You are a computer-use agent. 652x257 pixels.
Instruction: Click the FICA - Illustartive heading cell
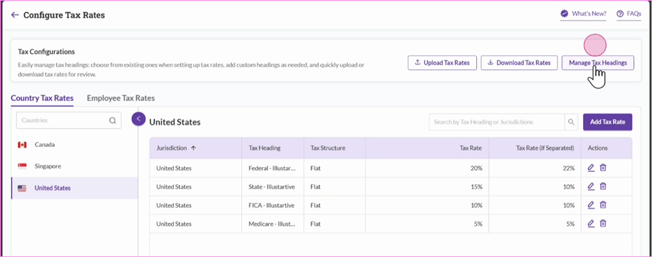coord(272,205)
